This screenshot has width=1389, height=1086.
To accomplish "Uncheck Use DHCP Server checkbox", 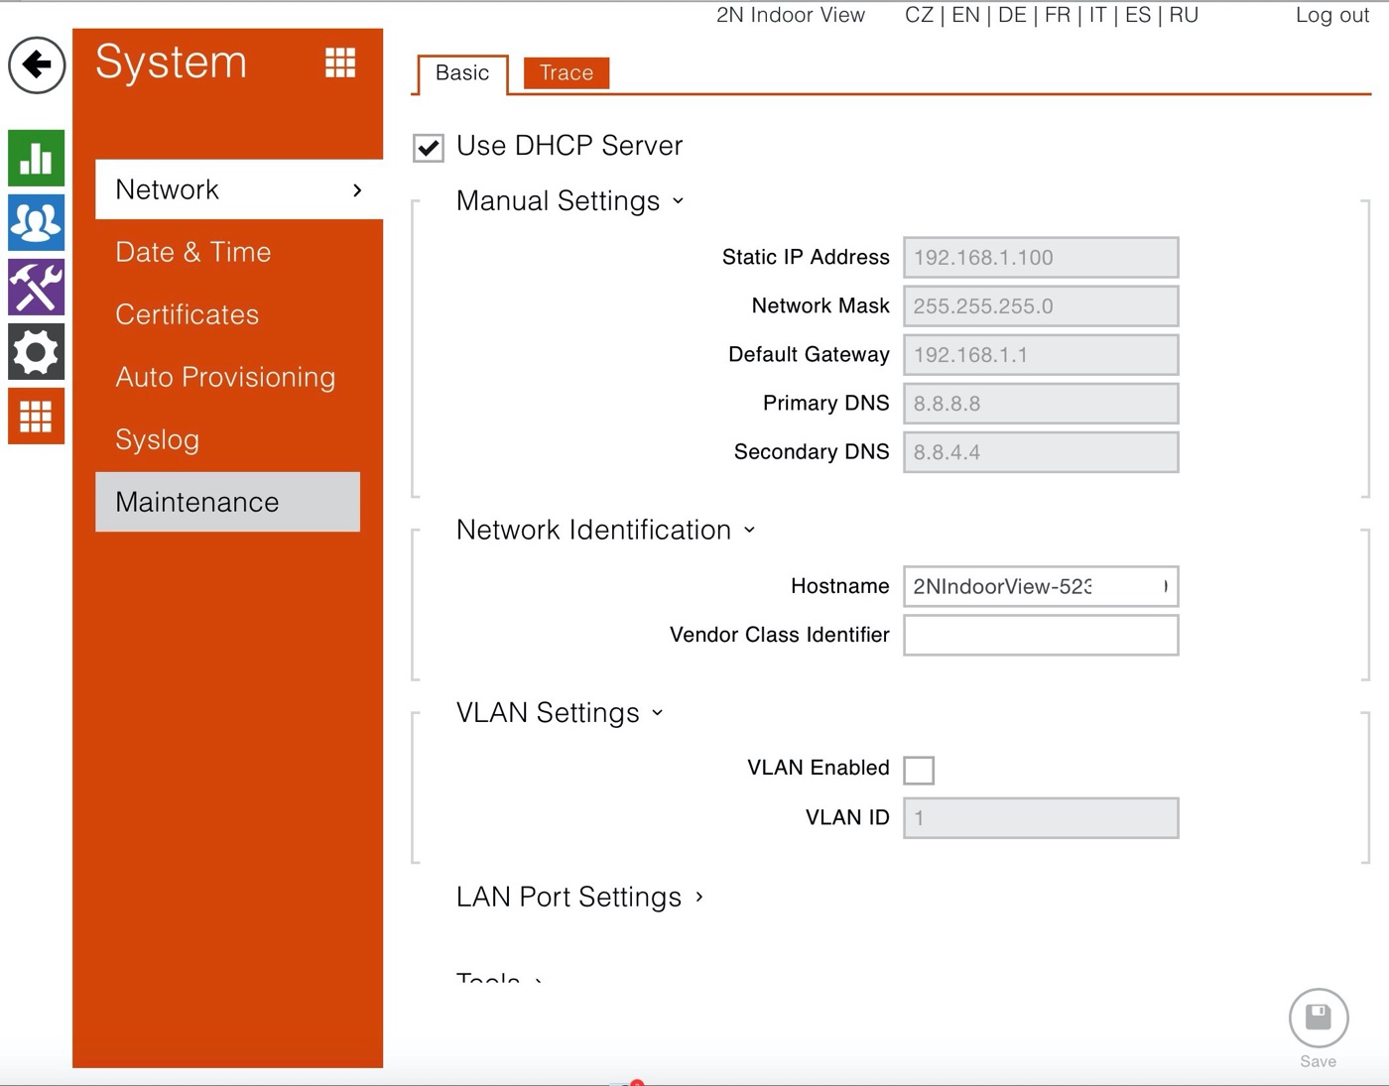I will [x=429, y=148].
